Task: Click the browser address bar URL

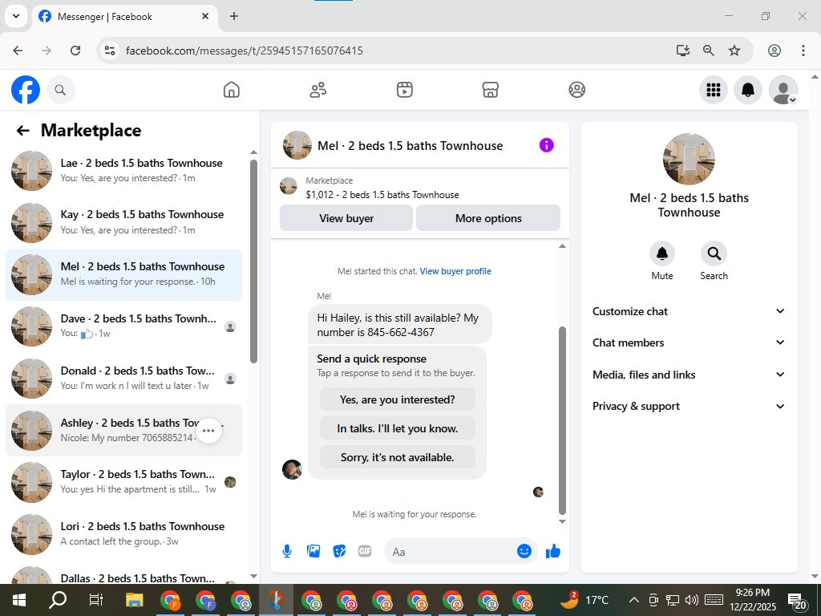Action: point(244,51)
